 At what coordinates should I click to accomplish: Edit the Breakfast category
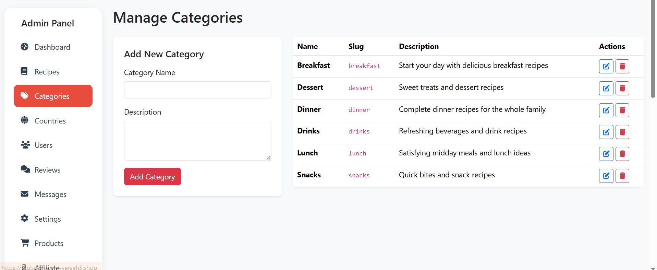[x=606, y=66]
